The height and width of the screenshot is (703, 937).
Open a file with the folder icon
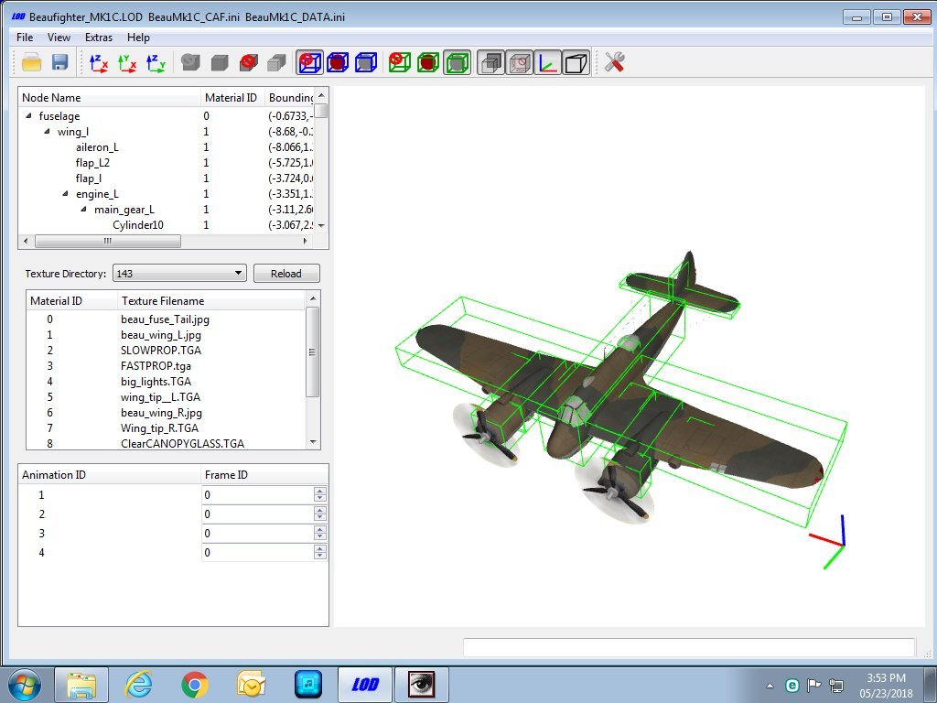pyautogui.click(x=32, y=62)
